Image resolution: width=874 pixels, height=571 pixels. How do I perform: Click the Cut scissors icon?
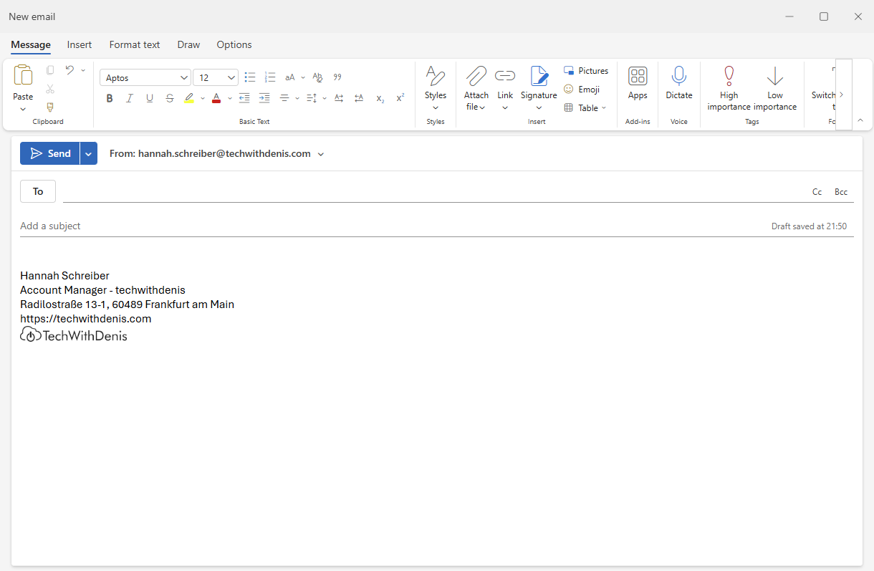point(50,89)
